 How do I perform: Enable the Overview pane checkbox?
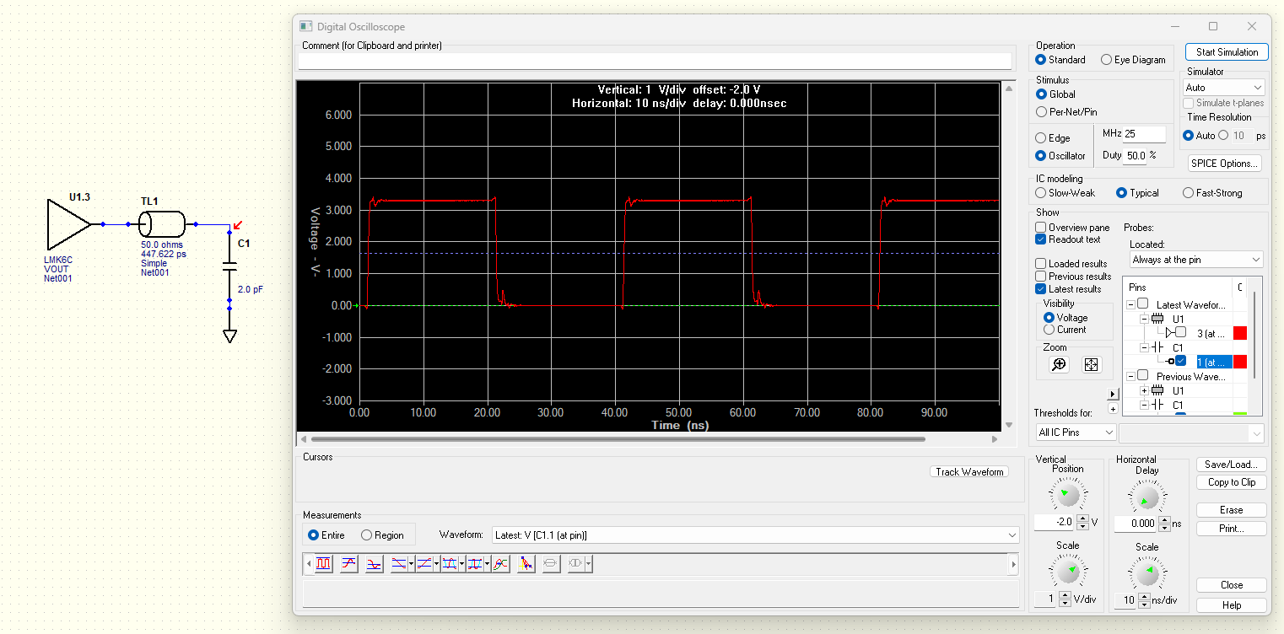(1041, 228)
